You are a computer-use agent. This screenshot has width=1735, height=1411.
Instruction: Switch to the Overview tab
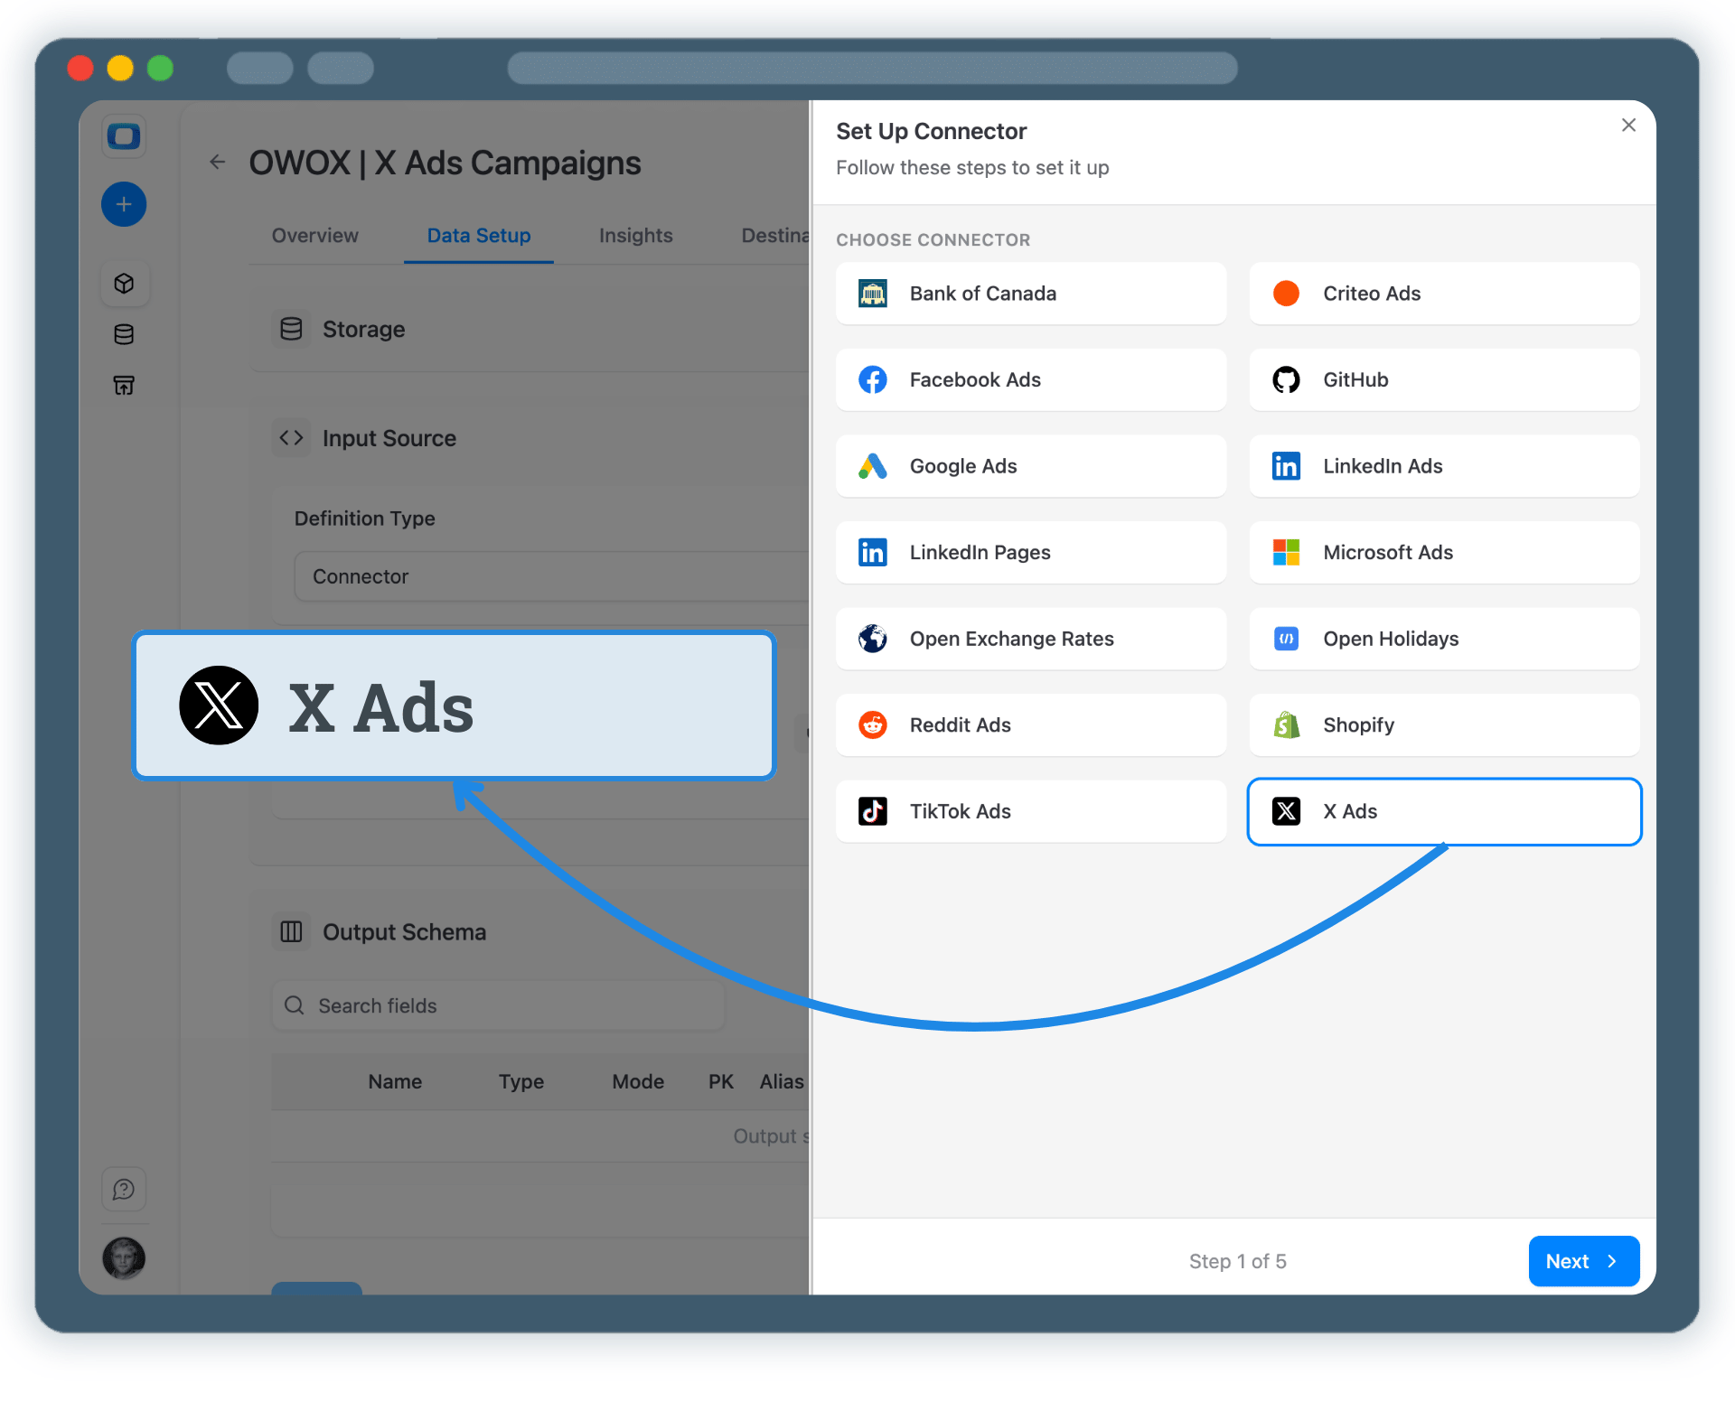314,236
